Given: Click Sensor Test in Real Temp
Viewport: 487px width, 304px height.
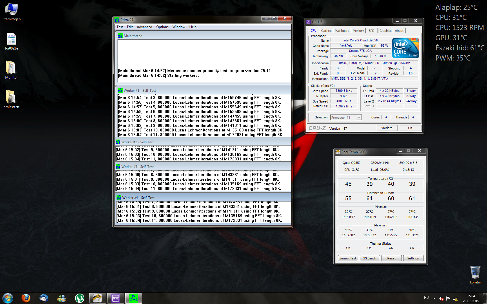Looking at the screenshot, I should [348, 258].
